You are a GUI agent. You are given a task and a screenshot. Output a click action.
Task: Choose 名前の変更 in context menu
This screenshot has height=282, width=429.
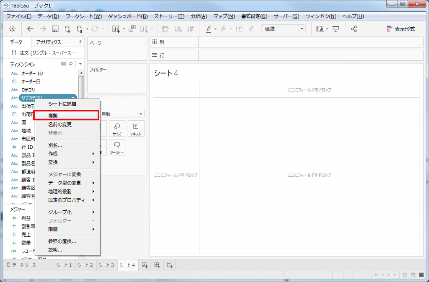60,124
